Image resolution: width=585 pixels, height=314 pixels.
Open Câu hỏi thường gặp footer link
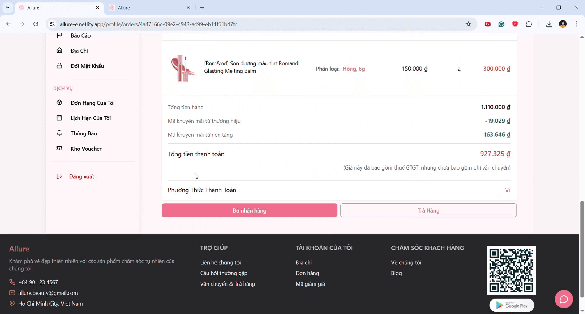coord(224,273)
